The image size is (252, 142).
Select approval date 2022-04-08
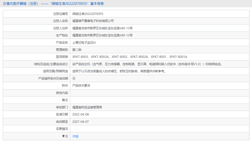[x=81, y=114]
